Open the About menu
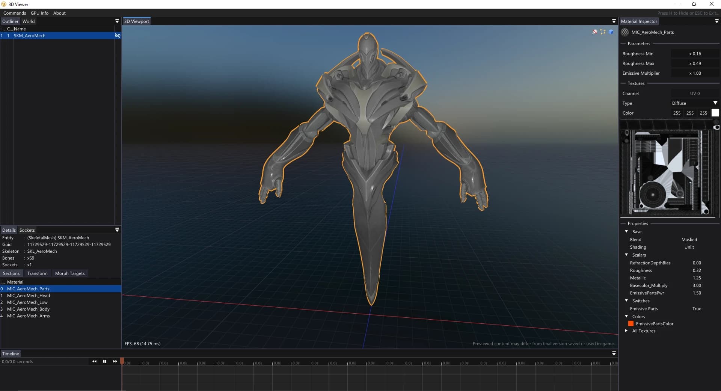721x391 pixels. [x=59, y=13]
